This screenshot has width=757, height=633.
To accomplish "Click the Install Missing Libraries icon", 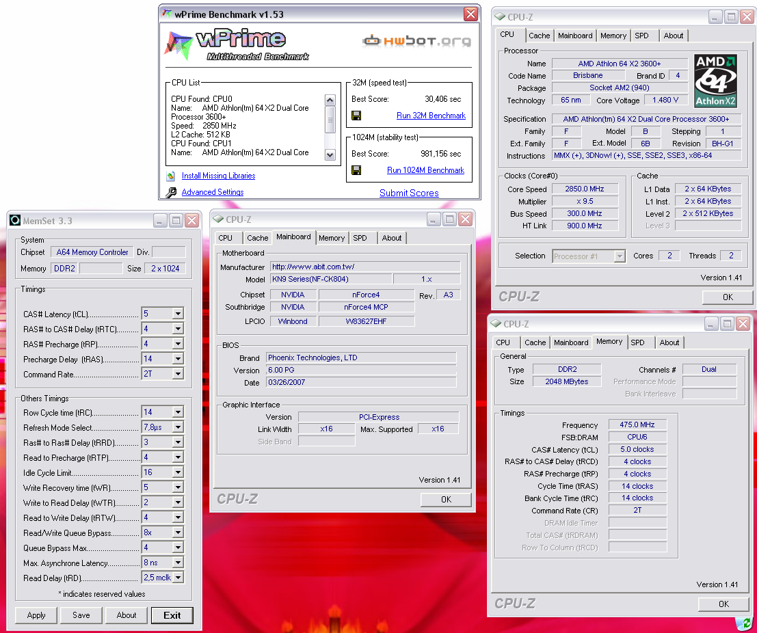I will 170,176.
